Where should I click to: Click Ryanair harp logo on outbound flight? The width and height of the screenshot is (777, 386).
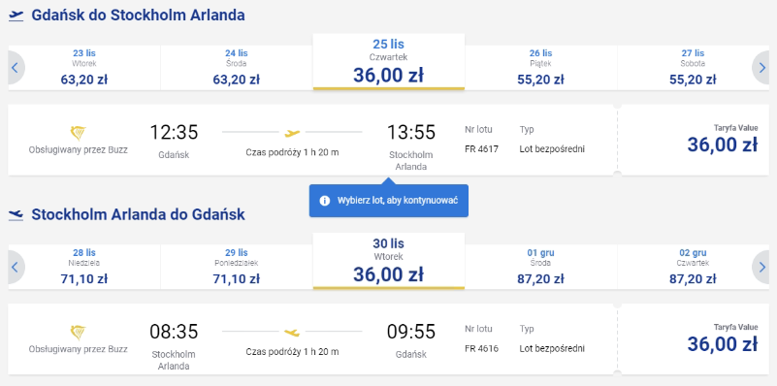point(78,133)
